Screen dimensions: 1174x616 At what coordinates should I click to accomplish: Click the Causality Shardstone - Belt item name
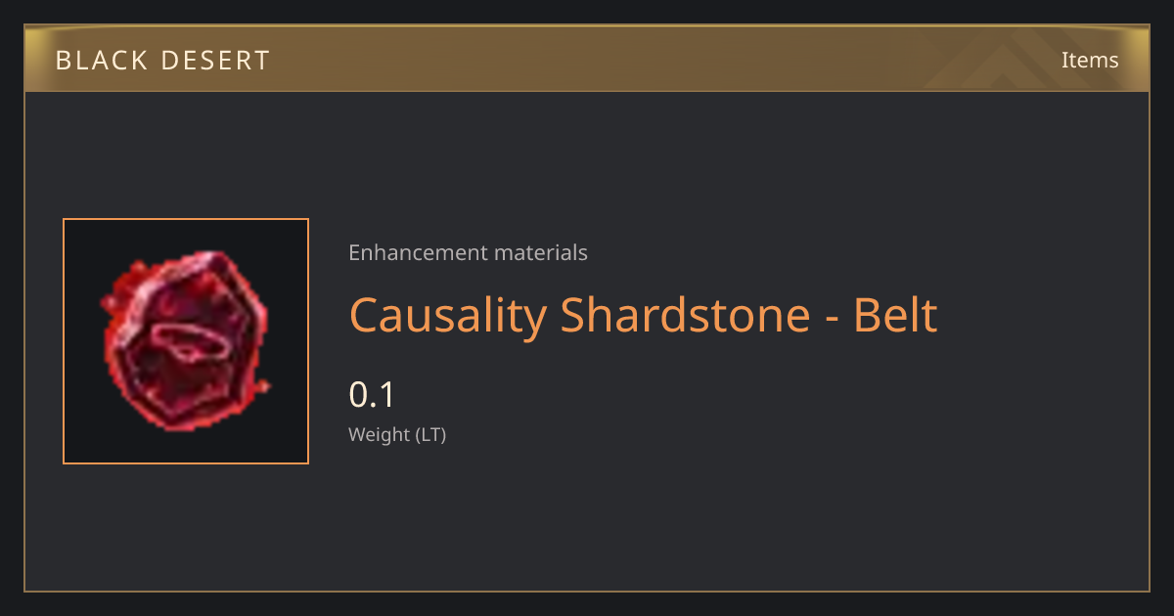(x=643, y=315)
